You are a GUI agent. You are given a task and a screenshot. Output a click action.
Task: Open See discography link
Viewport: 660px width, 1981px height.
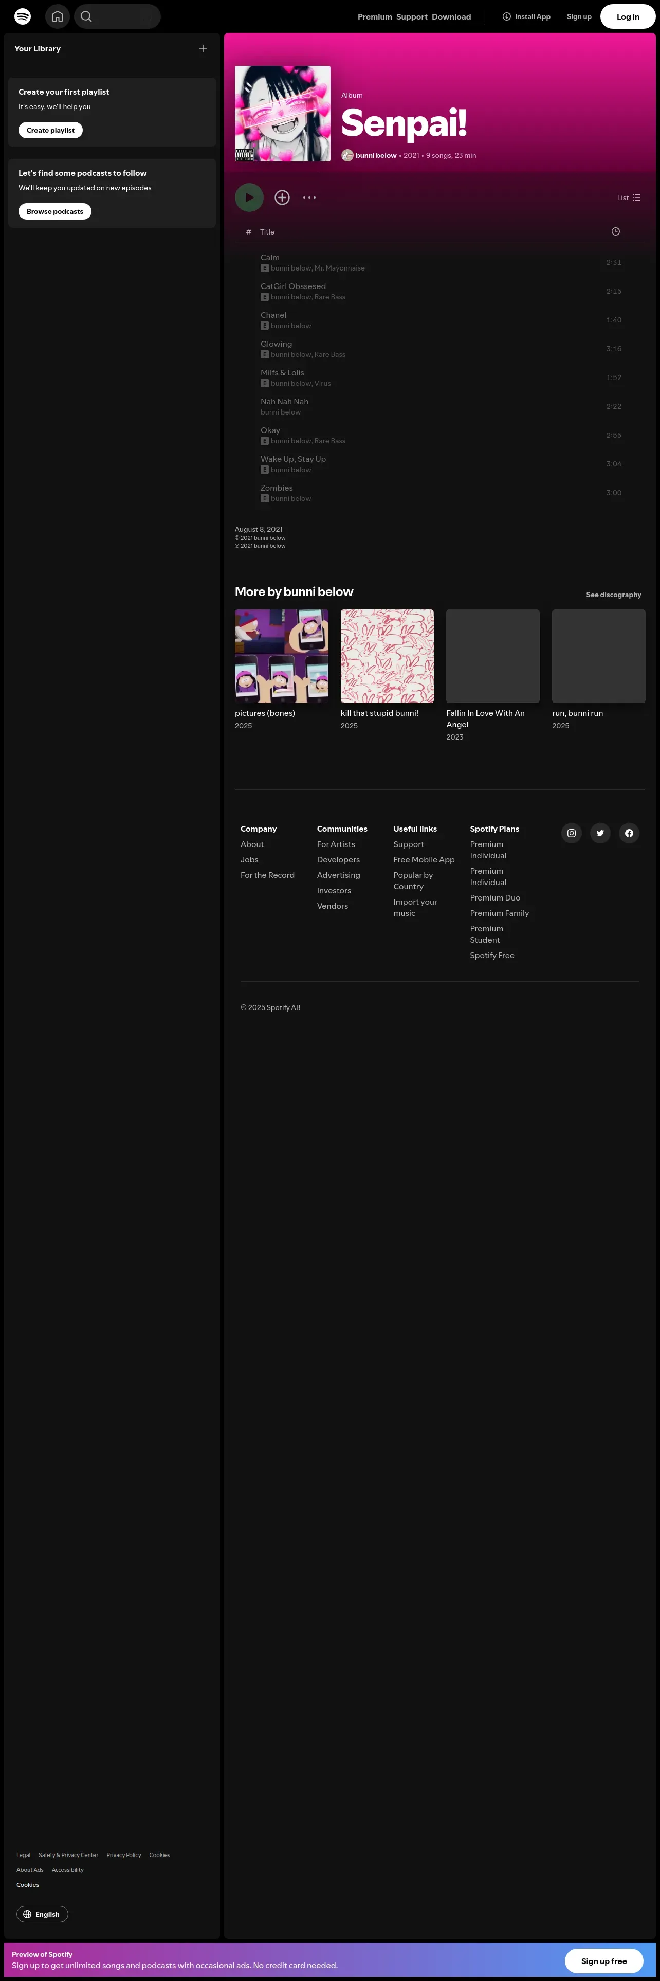pyautogui.click(x=613, y=595)
